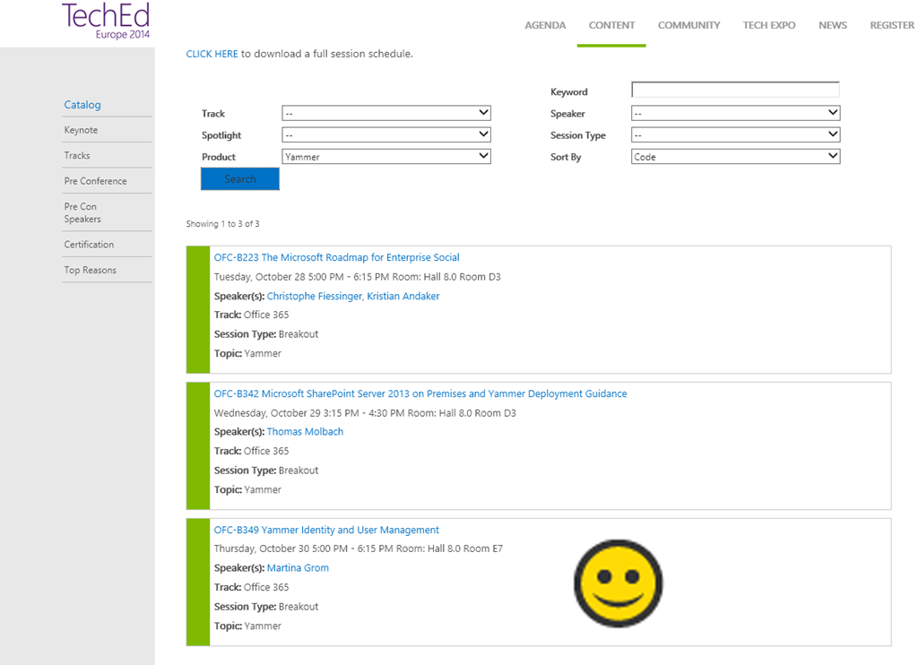
Task: View speaker Thomas Molbach's profile
Action: (305, 431)
